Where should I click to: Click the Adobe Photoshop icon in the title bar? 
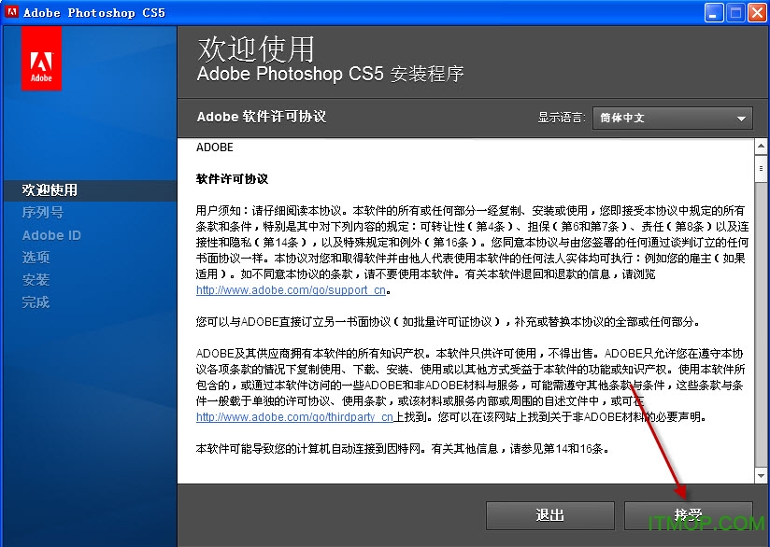10,11
